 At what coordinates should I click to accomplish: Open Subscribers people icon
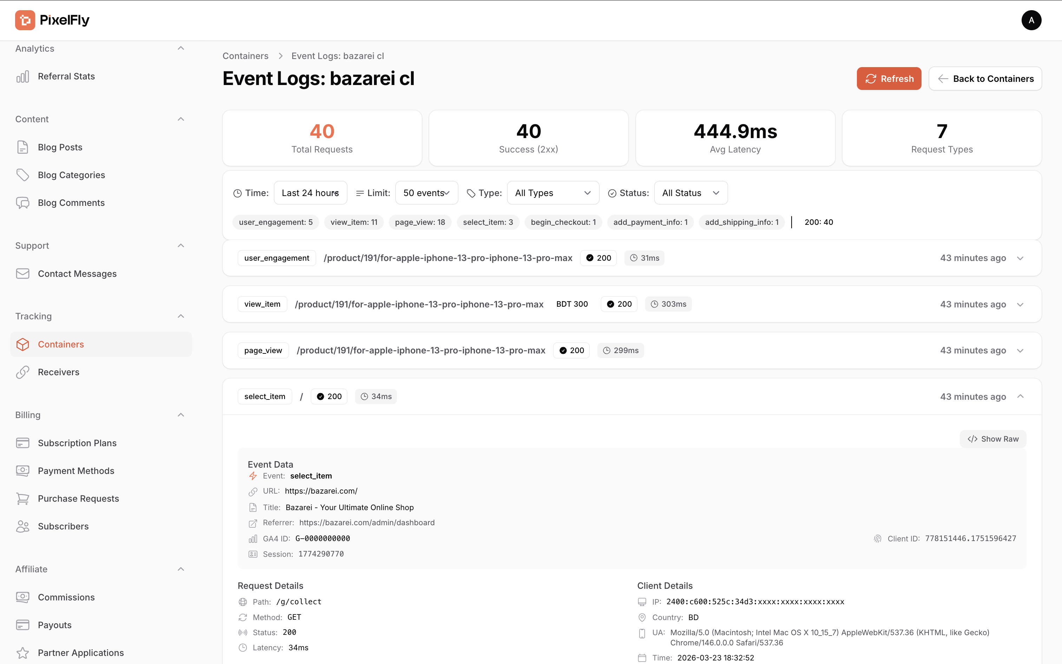[x=22, y=526]
